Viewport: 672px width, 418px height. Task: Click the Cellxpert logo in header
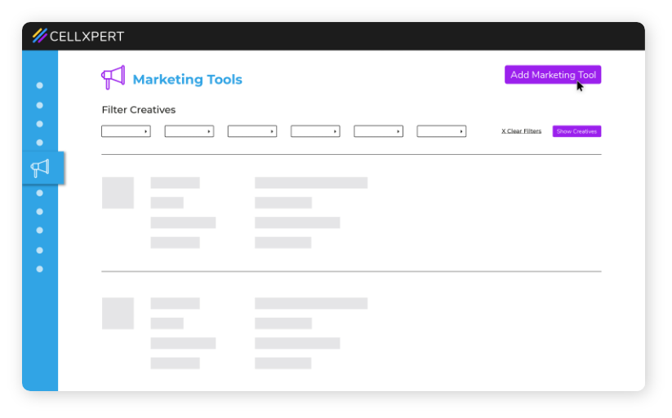pos(78,36)
